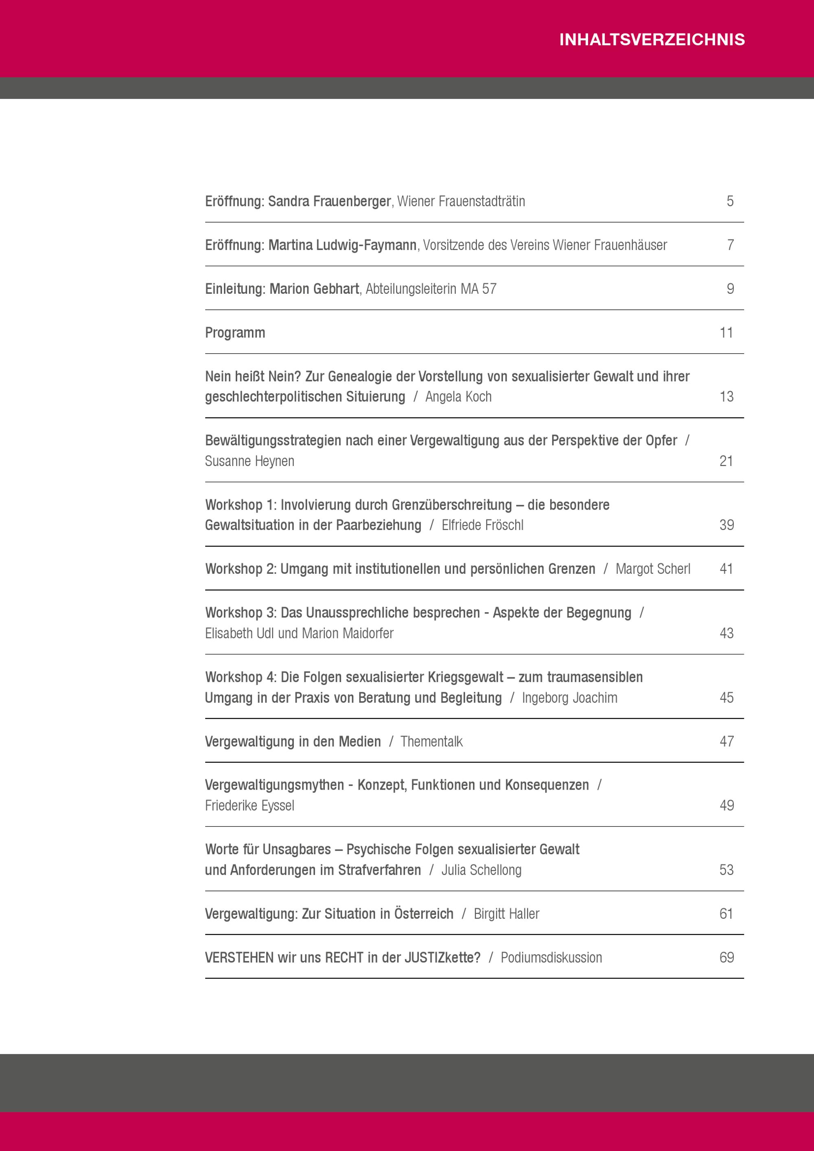814x1151 pixels.
Task: Open the Sandra Frauenberger Eröffnung entry
Action: tap(365, 201)
